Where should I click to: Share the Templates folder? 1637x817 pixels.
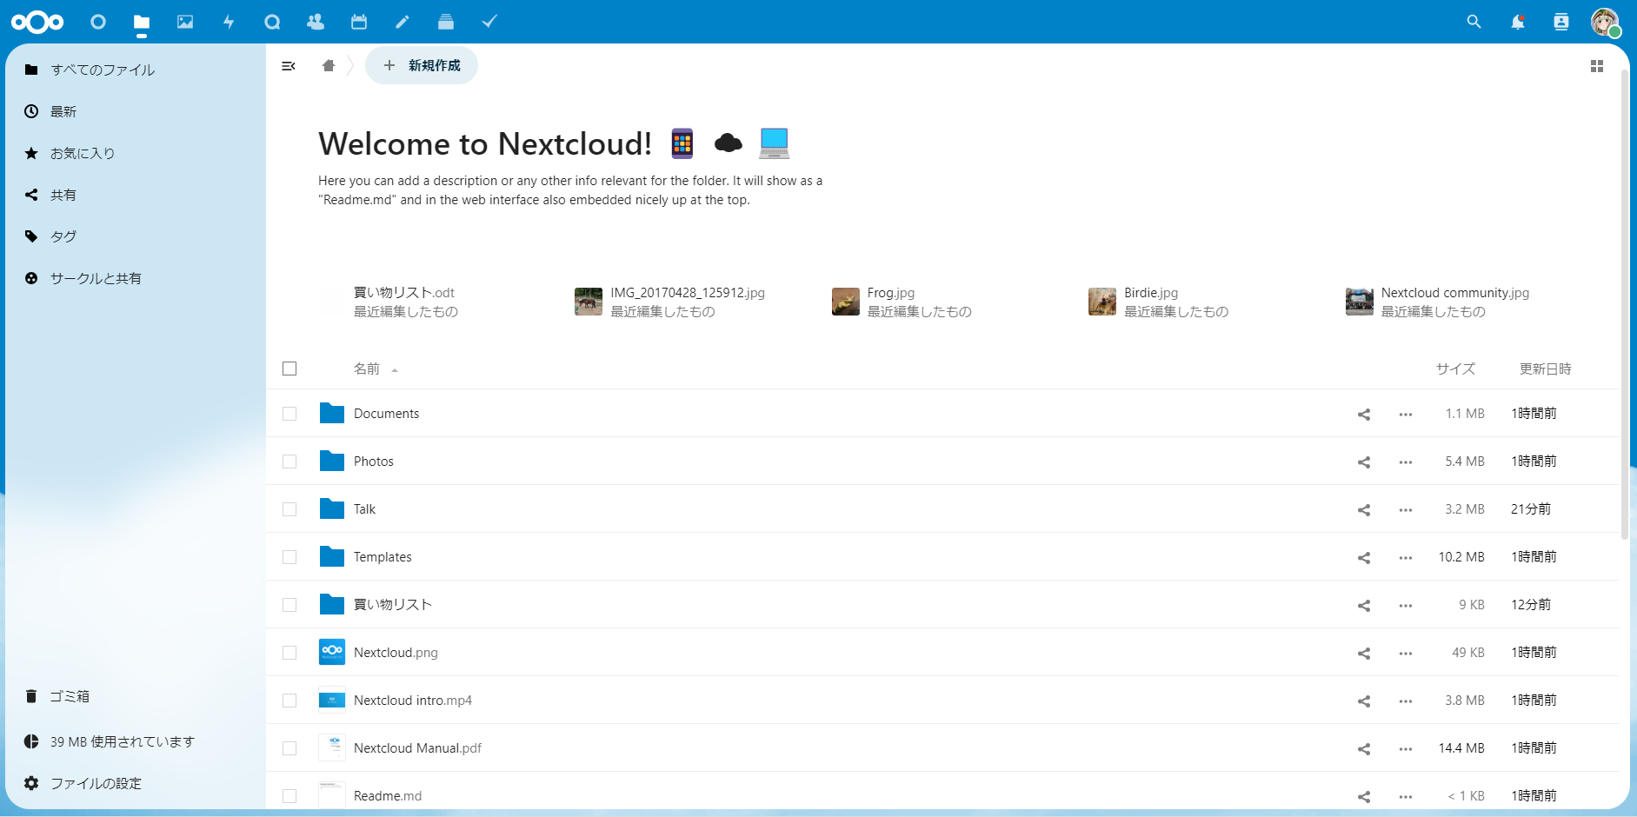tap(1364, 558)
